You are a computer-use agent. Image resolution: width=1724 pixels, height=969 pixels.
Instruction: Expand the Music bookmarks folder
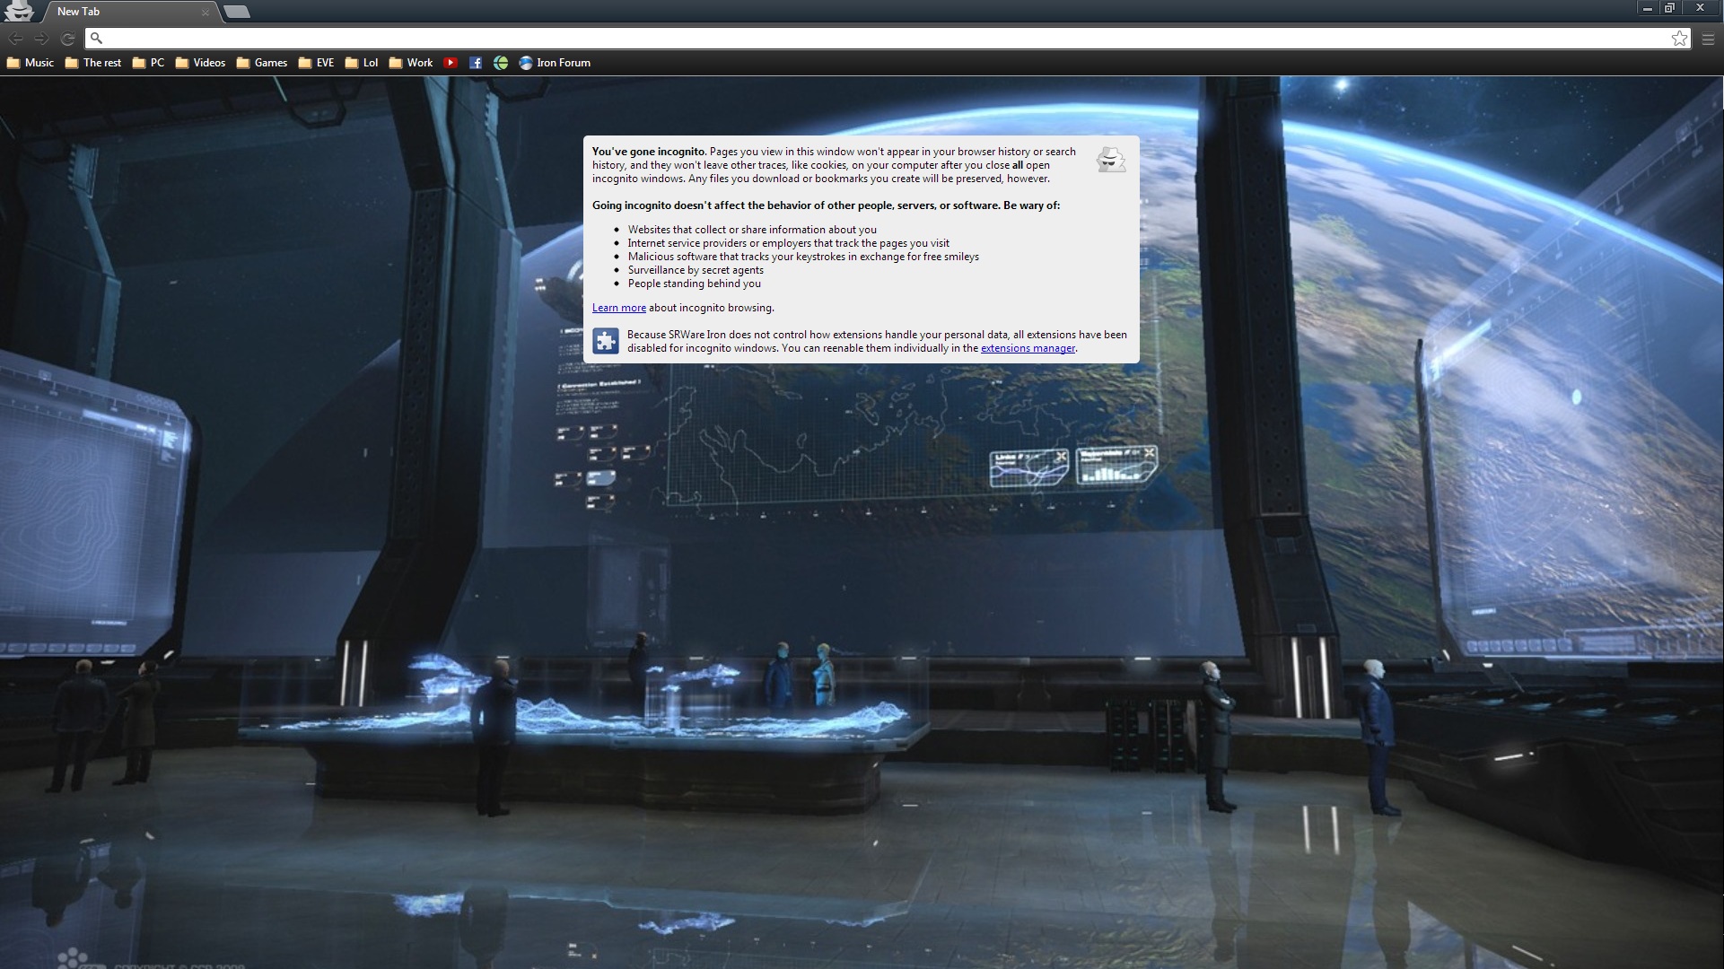tap(31, 63)
